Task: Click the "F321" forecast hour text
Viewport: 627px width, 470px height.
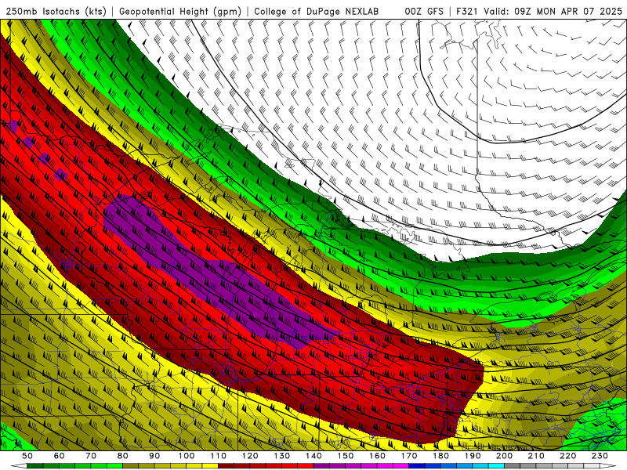Action: (x=468, y=12)
